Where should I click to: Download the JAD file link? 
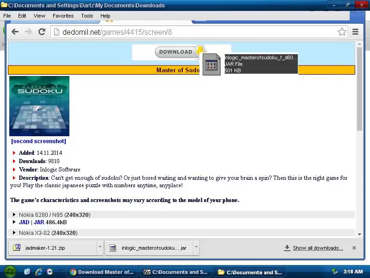click(x=24, y=222)
